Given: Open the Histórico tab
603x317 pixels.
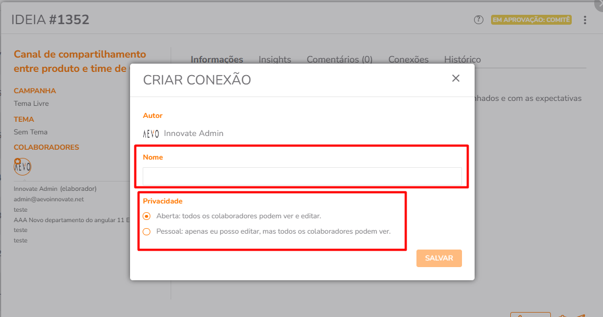Looking at the screenshot, I should point(462,59).
